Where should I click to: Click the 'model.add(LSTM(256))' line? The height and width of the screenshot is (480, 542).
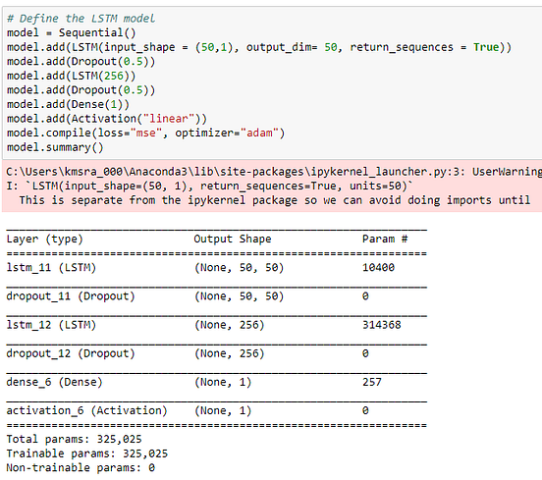(x=72, y=76)
